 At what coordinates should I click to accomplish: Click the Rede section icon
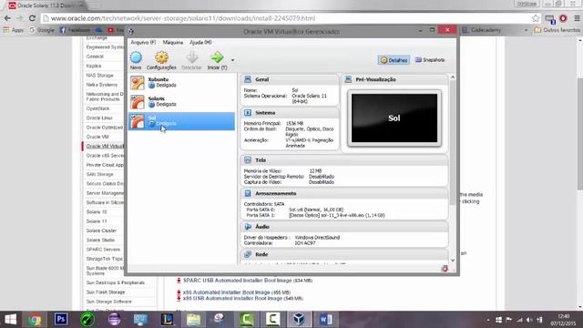(248, 254)
